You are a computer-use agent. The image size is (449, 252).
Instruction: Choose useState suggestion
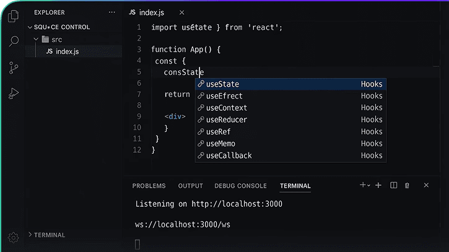point(290,84)
